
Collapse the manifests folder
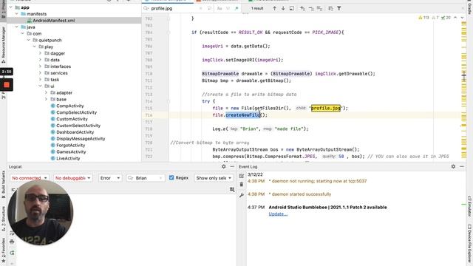[x=16, y=14]
